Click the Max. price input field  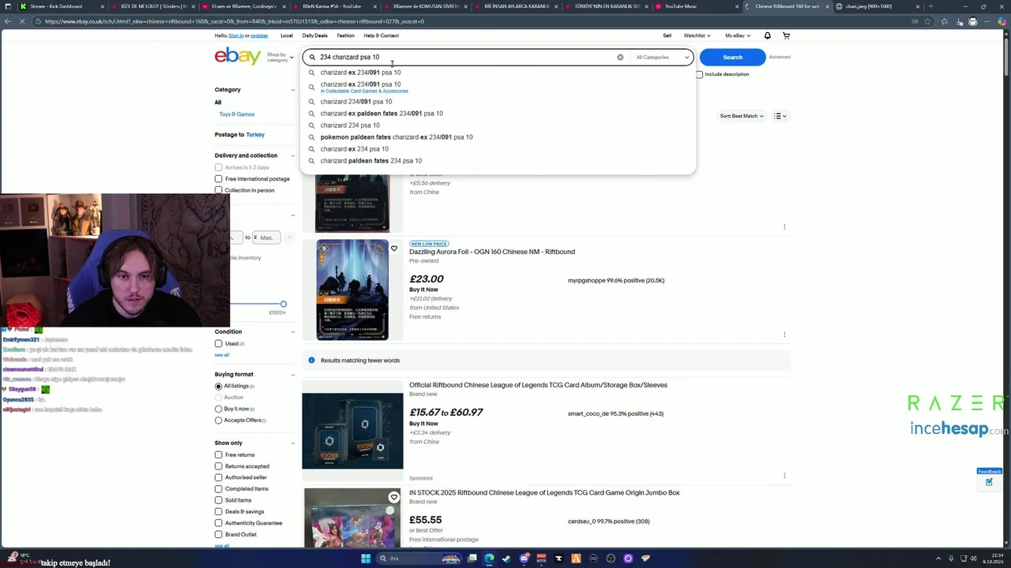coord(266,237)
